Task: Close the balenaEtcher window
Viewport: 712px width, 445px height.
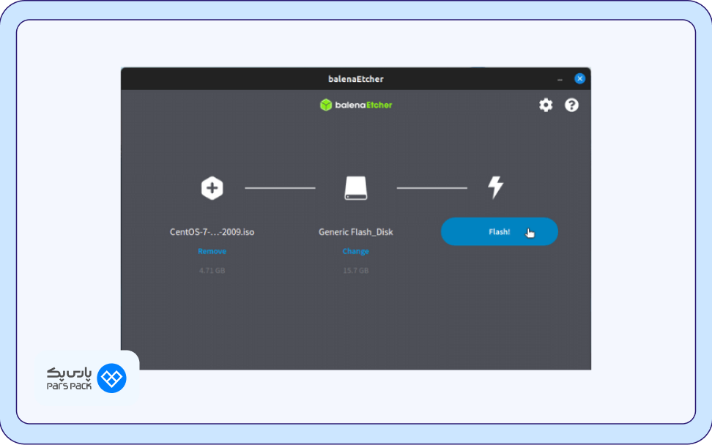Action: pos(579,79)
